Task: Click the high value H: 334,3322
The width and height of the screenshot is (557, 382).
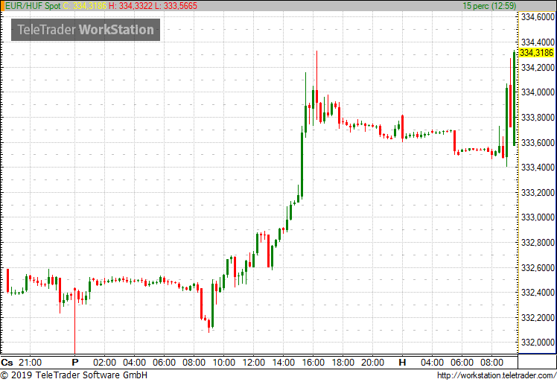Action: pos(130,6)
